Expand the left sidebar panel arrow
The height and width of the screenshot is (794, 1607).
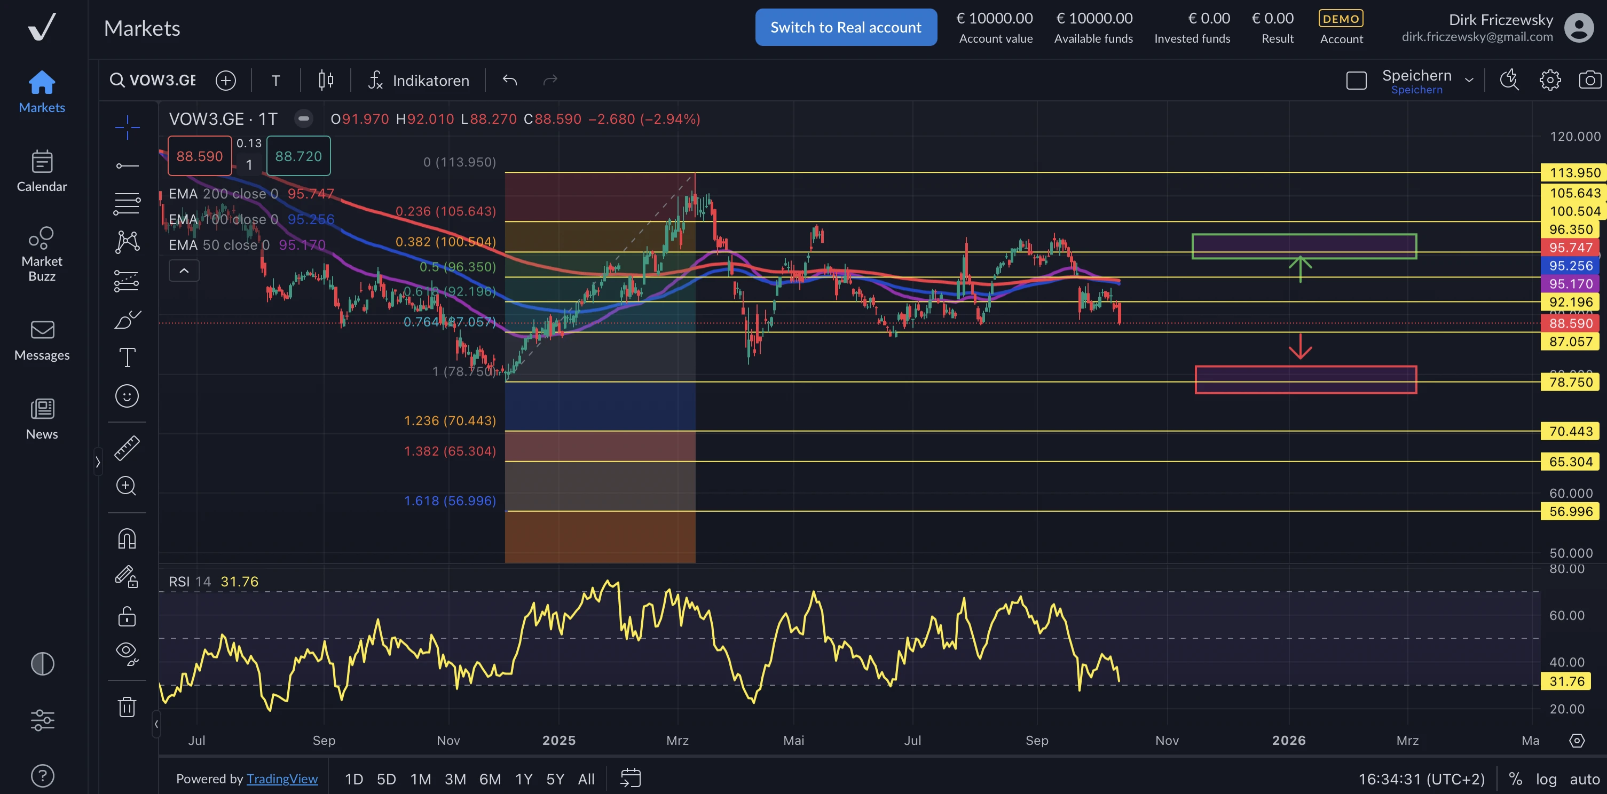coord(98,462)
